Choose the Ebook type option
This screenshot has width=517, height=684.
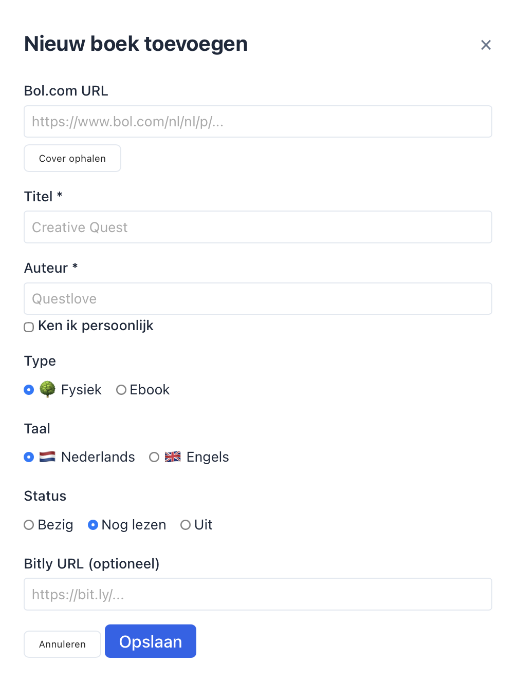click(121, 390)
